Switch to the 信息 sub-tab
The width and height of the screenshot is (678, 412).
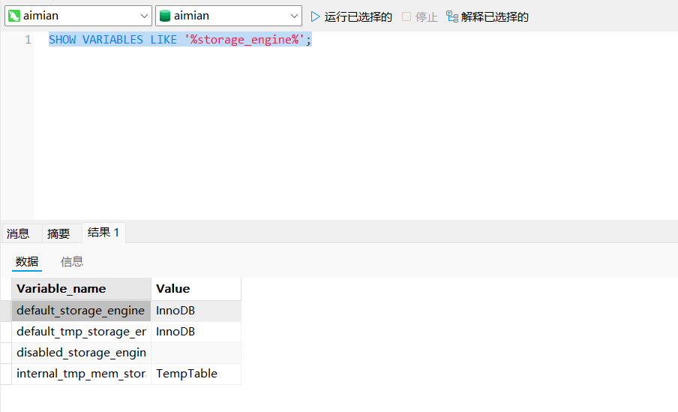click(x=72, y=261)
